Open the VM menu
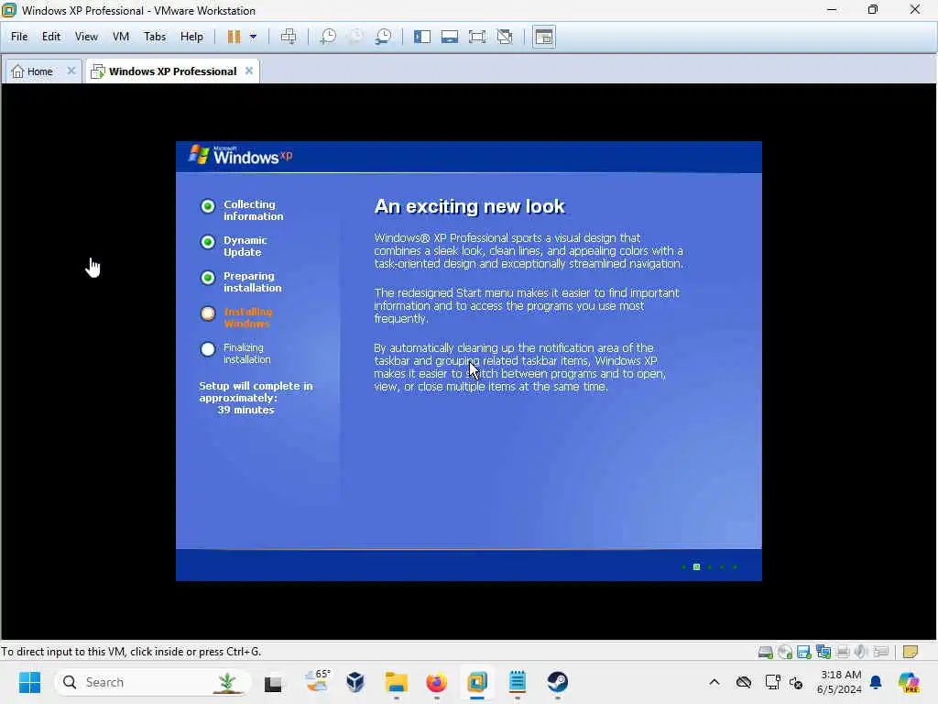Screen dimensions: 938x704 click(x=121, y=37)
